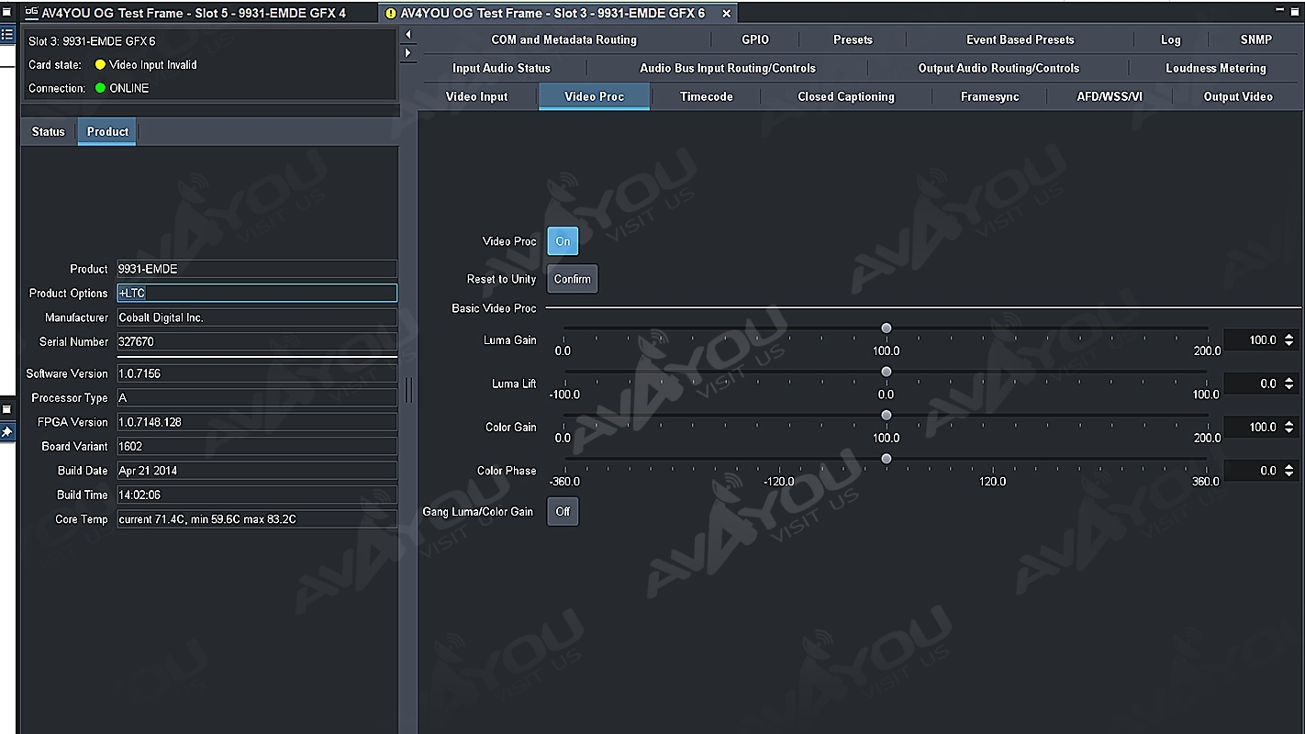The height and width of the screenshot is (734, 1305).
Task: Decrease Luma Gain value with down arrow
Action: (x=1289, y=344)
